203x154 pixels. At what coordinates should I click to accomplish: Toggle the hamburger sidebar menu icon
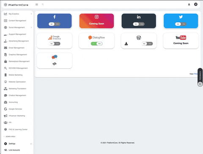[x=37, y=5]
